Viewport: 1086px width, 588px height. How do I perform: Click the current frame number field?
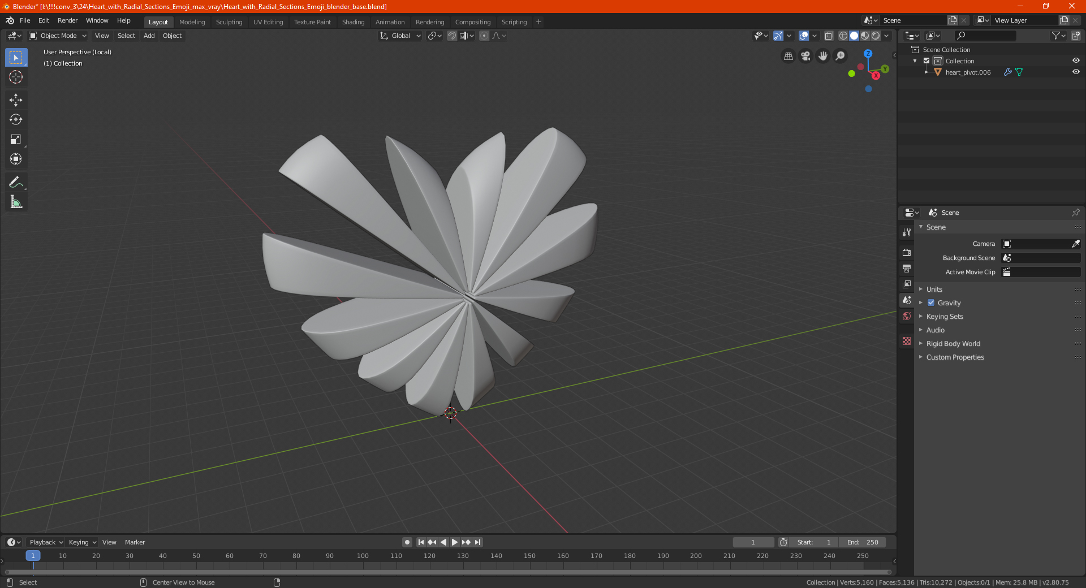pyautogui.click(x=753, y=542)
